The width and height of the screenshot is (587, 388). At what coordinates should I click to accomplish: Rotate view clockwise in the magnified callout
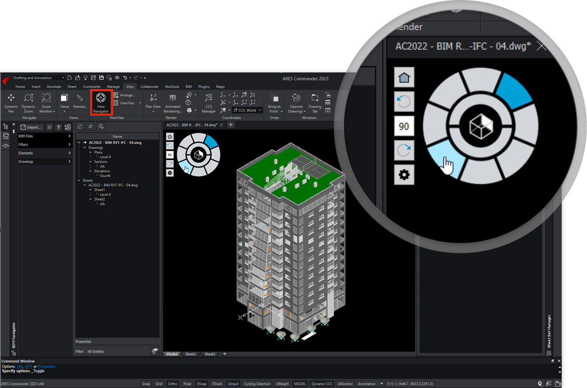[404, 150]
